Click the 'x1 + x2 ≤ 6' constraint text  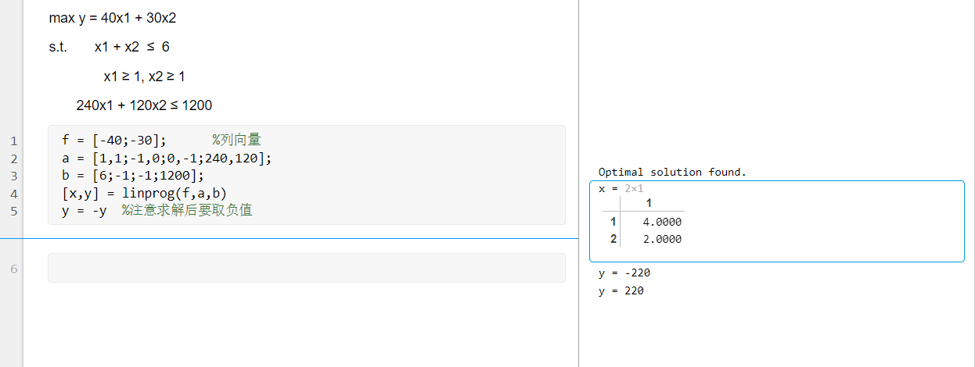(x=131, y=47)
